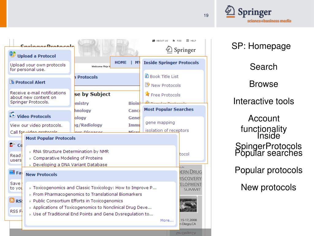Open Use of Traditional End Points protocol
This screenshot has width=314, height=236.
[x=93, y=214]
